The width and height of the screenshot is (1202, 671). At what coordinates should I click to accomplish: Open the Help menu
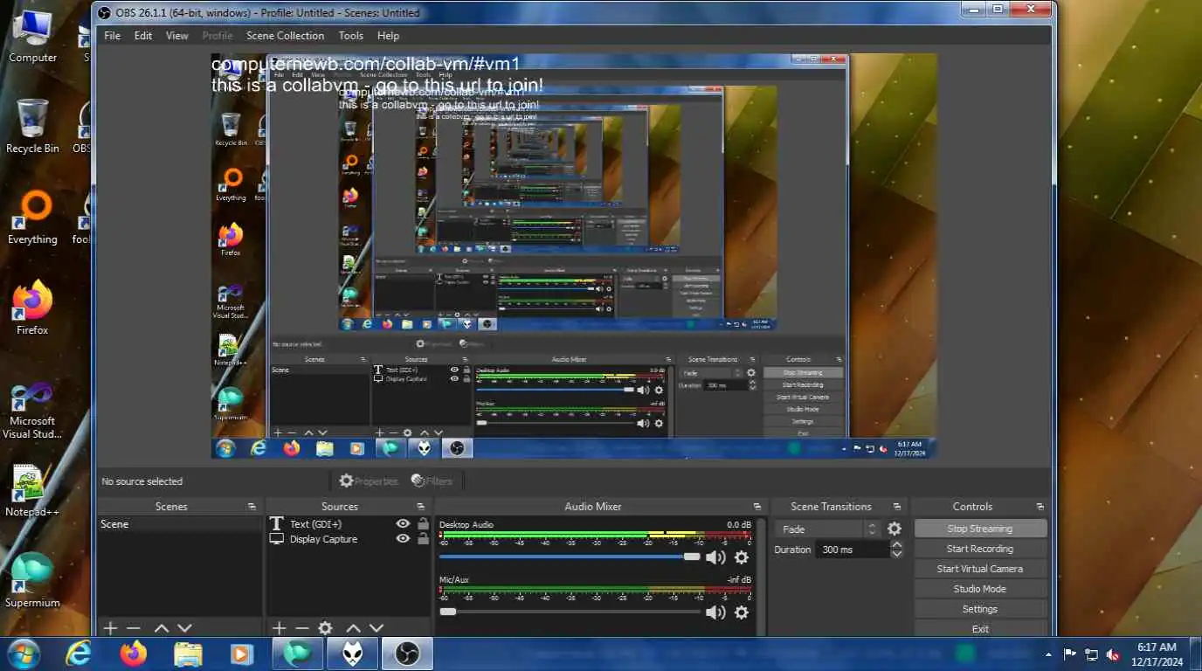(389, 36)
